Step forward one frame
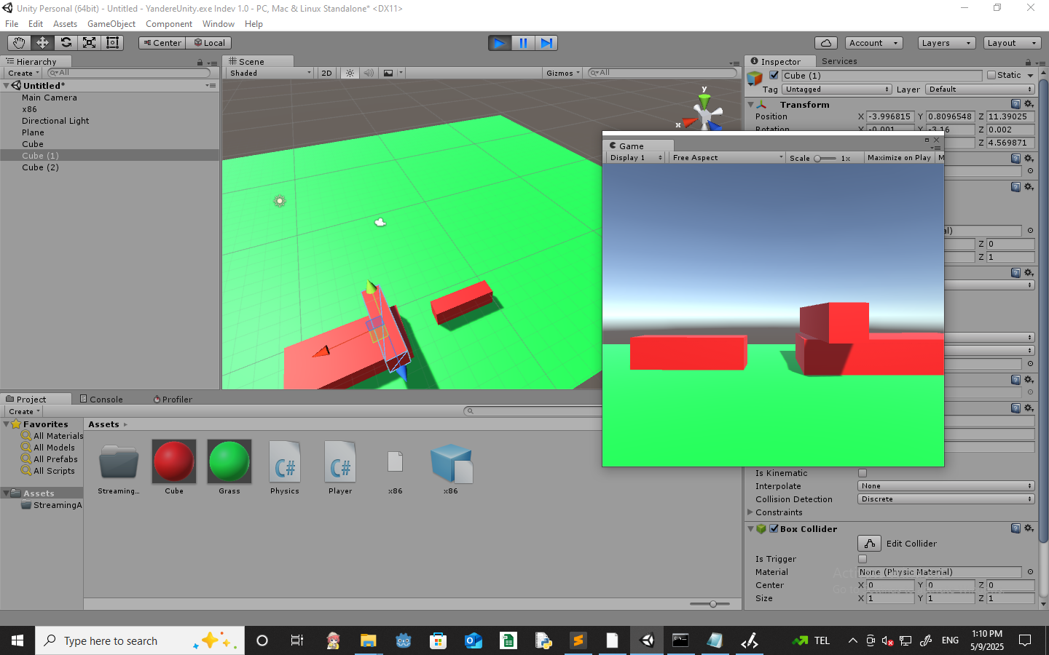1049x655 pixels. tap(546, 43)
